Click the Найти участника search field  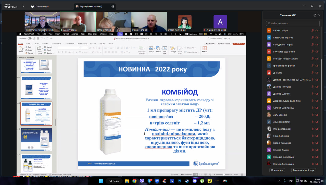[x=293, y=23]
